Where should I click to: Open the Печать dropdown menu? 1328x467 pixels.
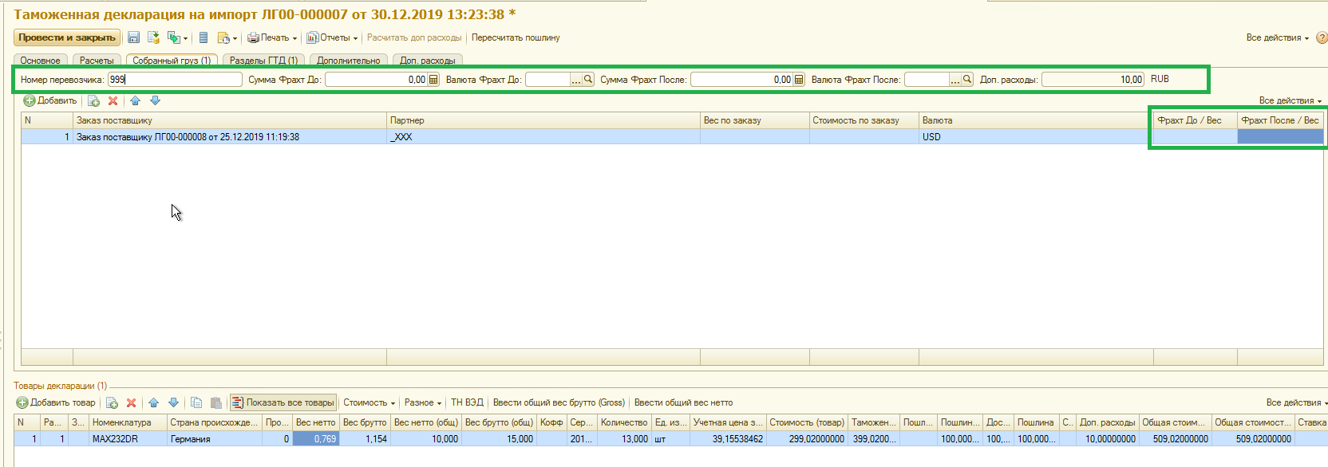272,37
